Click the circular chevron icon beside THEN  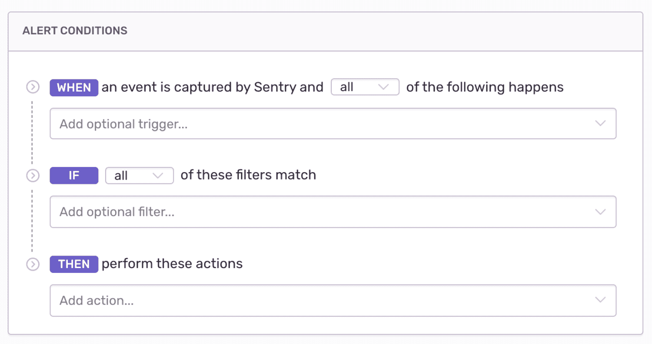click(33, 264)
